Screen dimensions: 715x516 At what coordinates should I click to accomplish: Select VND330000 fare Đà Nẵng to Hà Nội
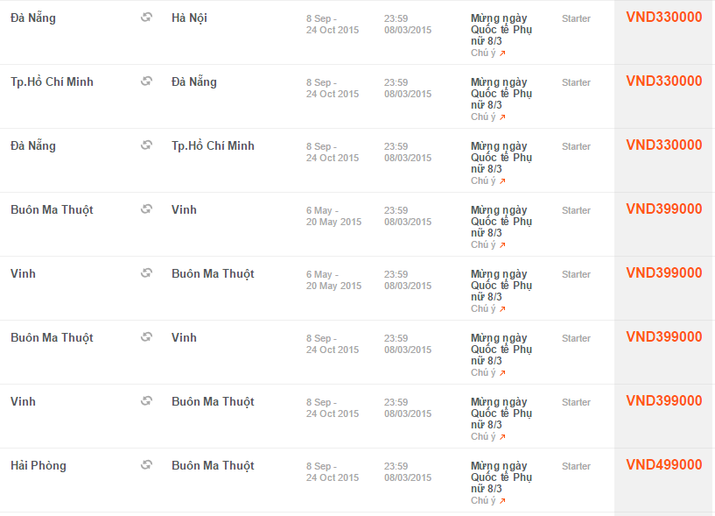point(664,17)
